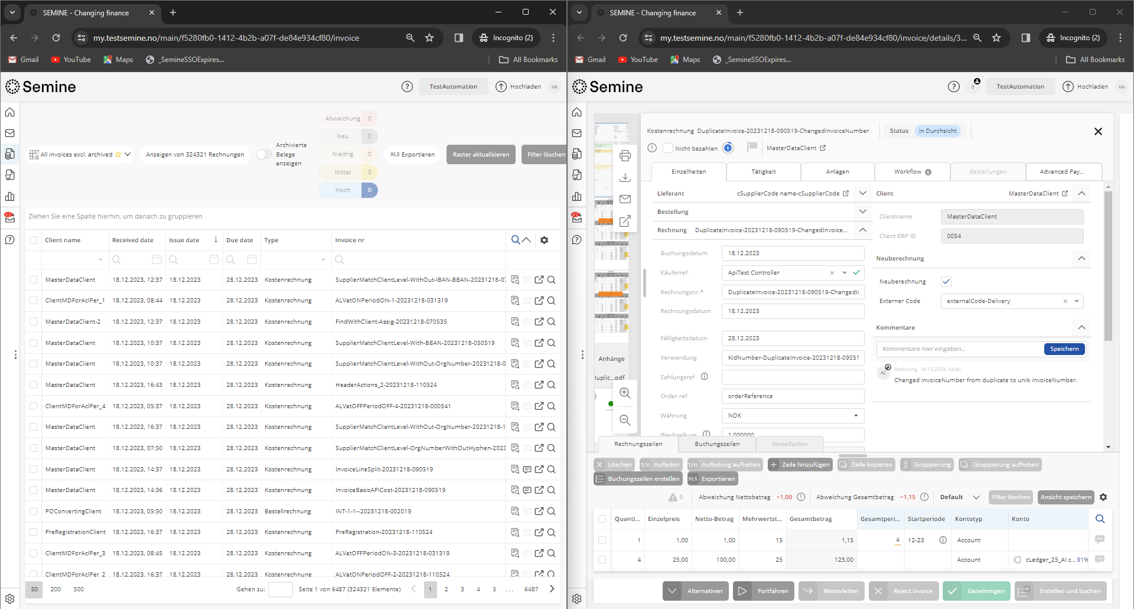This screenshot has width=1134, height=609.
Task: Collapse the Lieferant section chevron
Action: click(x=862, y=193)
